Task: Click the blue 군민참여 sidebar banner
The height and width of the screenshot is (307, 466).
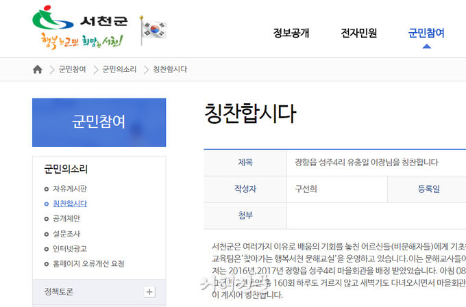Action: (99, 122)
